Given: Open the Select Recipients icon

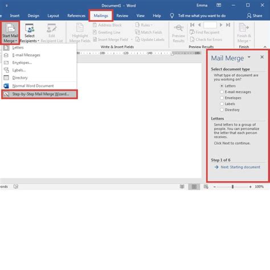Looking at the screenshot, I should 30,28.
